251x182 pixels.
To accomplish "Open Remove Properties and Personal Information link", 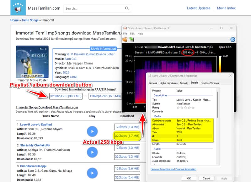I will [174, 169].
